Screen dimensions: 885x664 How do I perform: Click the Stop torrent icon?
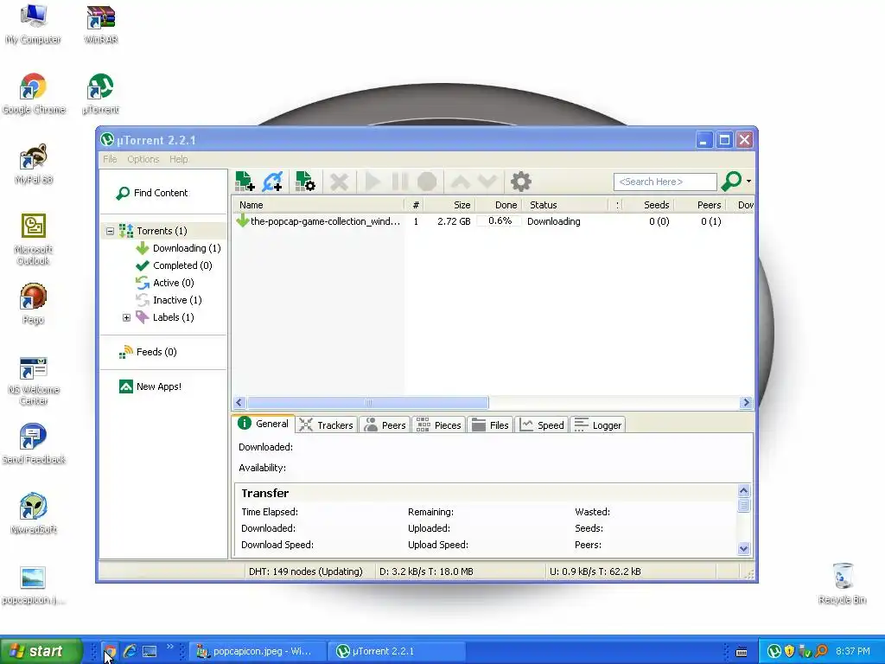click(x=427, y=182)
